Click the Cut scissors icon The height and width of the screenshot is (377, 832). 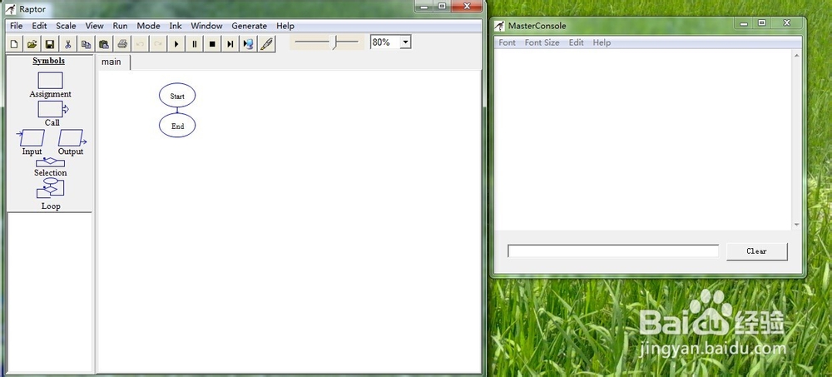[68, 44]
